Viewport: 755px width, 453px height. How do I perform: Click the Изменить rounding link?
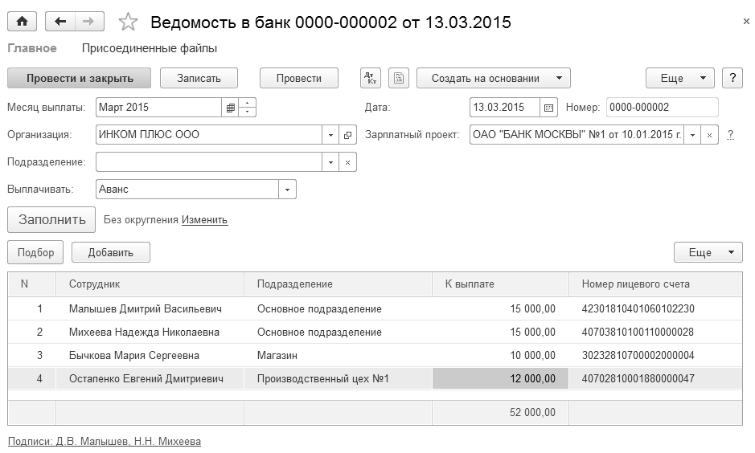tap(204, 220)
